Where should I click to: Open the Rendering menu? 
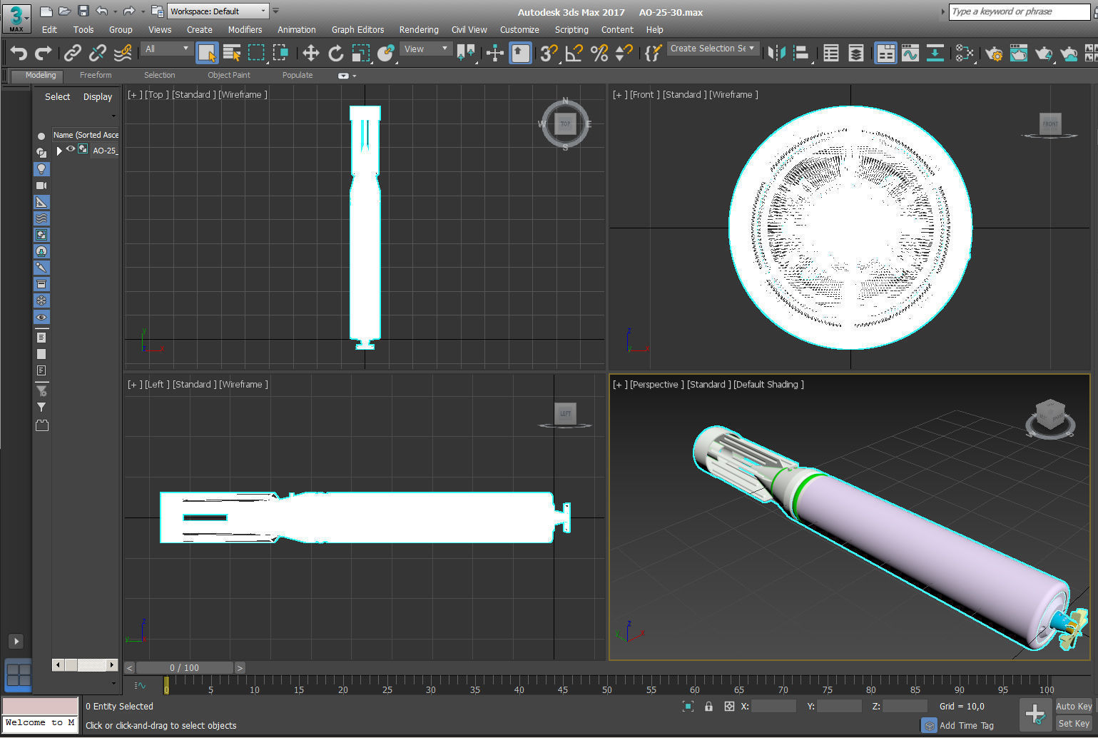419,30
